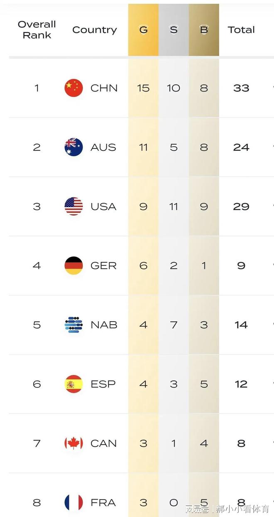Click the China flag icon
This screenshot has height=517, width=274.
(73, 88)
